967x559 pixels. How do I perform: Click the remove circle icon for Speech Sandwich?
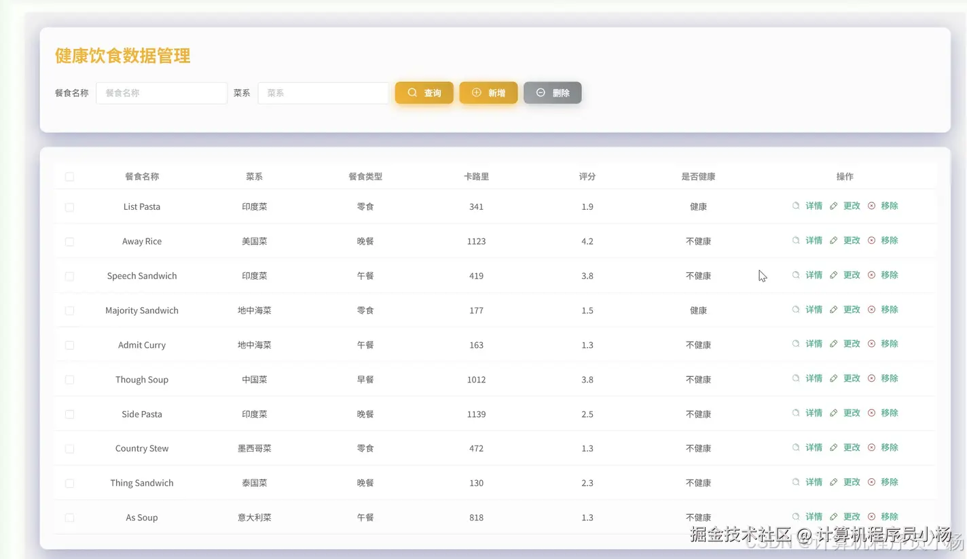(x=871, y=274)
